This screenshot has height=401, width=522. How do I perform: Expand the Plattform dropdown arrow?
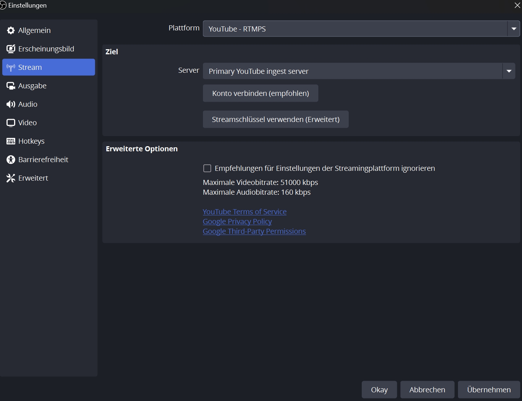(513, 29)
